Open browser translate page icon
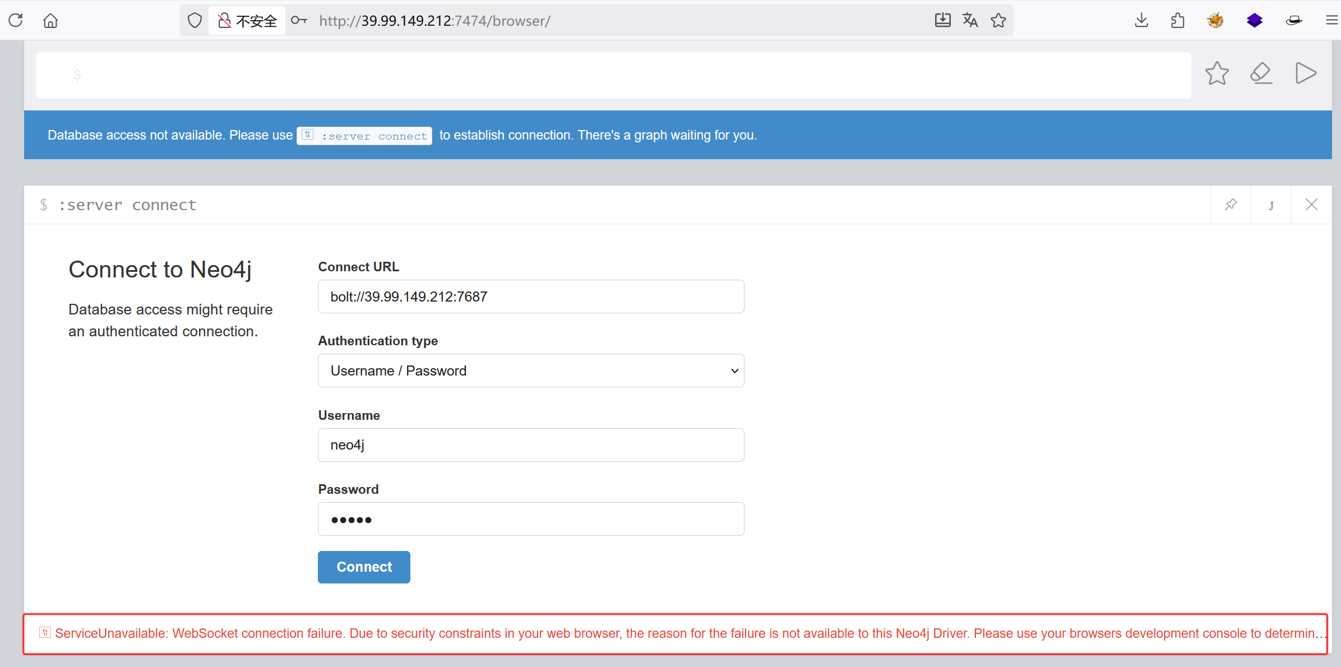Viewport: 1341px width, 667px height. 970,21
